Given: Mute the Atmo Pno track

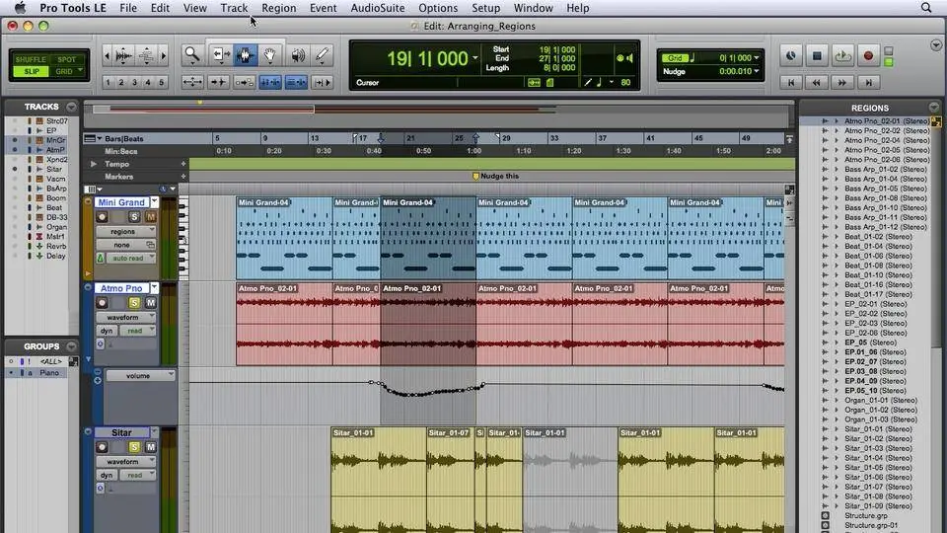Looking at the screenshot, I should 150,303.
